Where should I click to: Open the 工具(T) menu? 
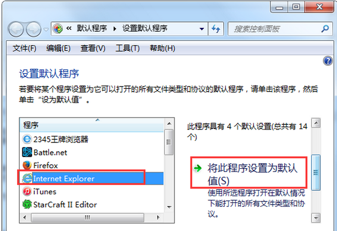(127, 48)
